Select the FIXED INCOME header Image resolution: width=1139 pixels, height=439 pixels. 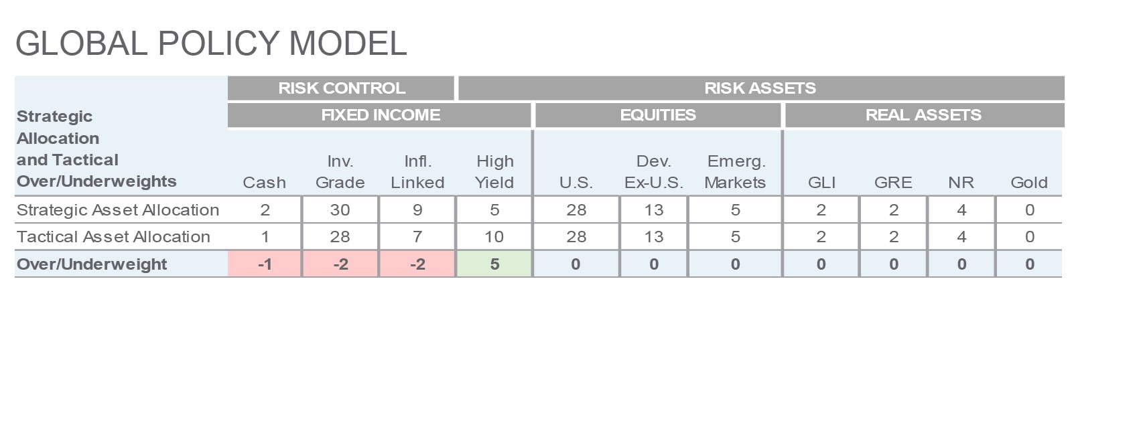tap(380, 115)
